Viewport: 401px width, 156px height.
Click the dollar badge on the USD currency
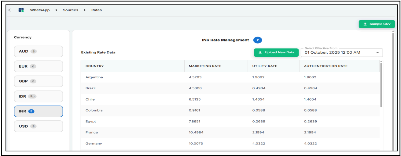click(x=33, y=126)
